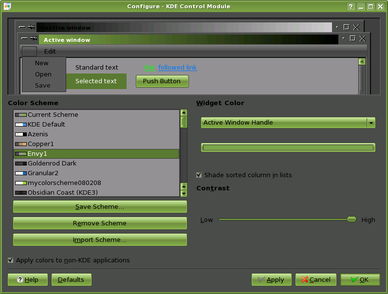Image resolution: width=388 pixels, height=294 pixels.
Task: Click the menu dash icon of Inactive window preview
Action: (x=22, y=27)
